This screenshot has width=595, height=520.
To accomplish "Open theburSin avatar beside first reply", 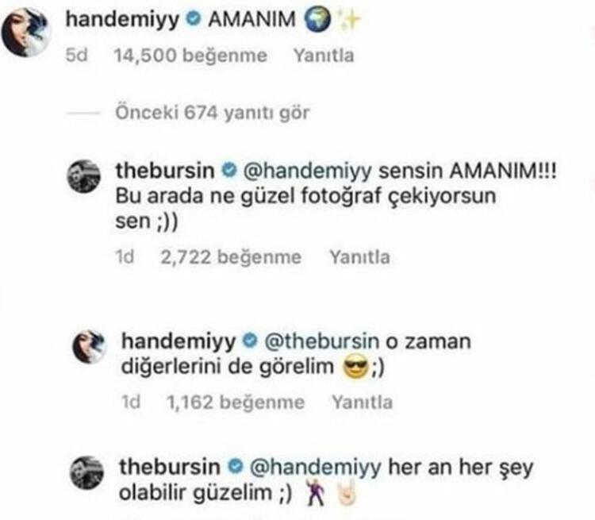I will coord(84,176).
